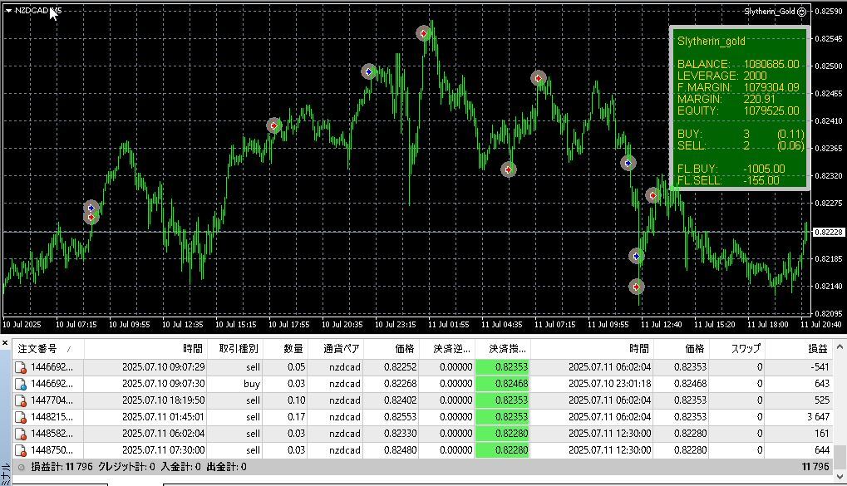Select the red marker just below the blue one near 10 Jul 07:15
847x486 pixels.
[91, 217]
